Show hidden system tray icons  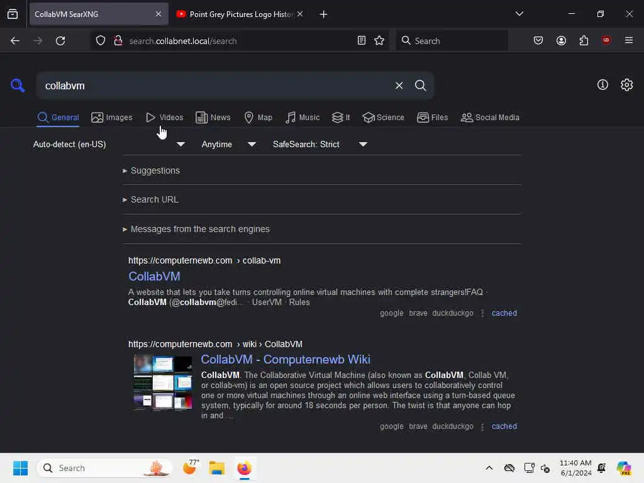click(489, 468)
